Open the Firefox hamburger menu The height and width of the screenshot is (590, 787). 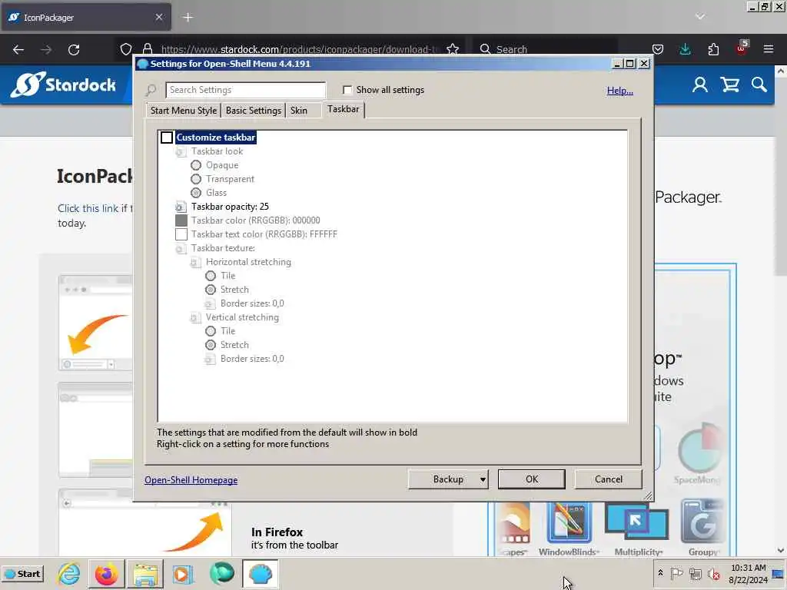pos(769,49)
